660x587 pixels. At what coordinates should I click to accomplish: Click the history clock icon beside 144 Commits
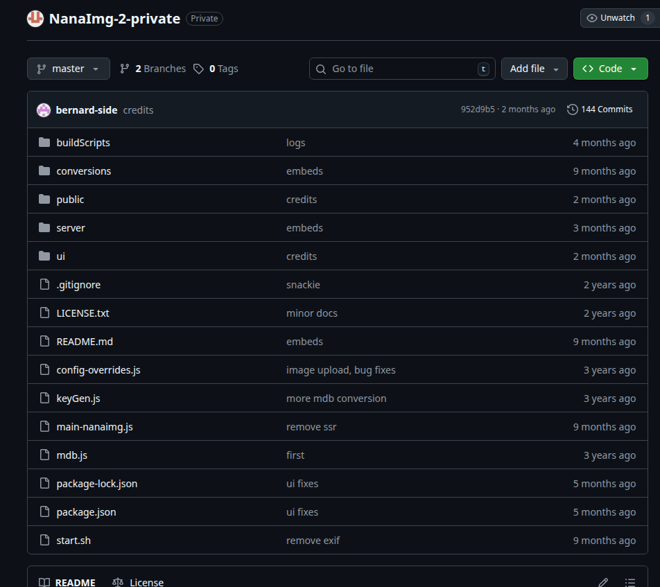(x=572, y=109)
